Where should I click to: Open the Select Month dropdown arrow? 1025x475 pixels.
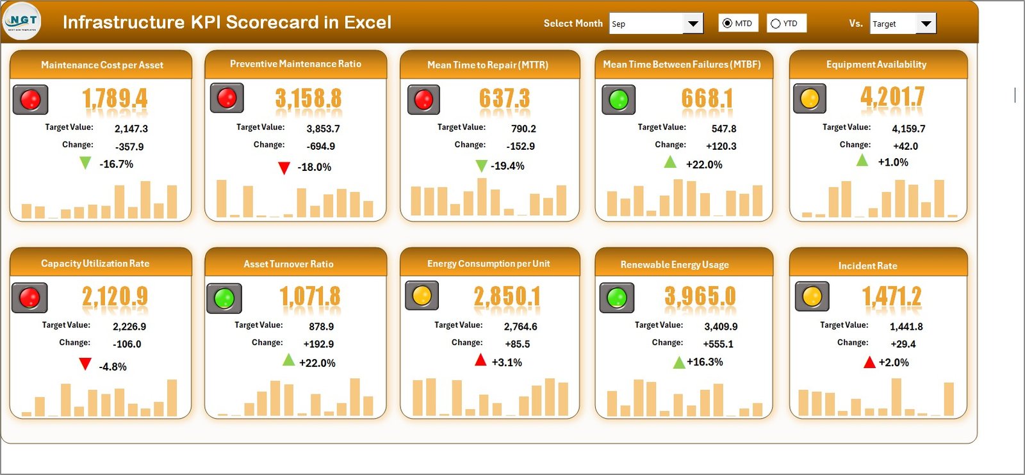(693, 24)
